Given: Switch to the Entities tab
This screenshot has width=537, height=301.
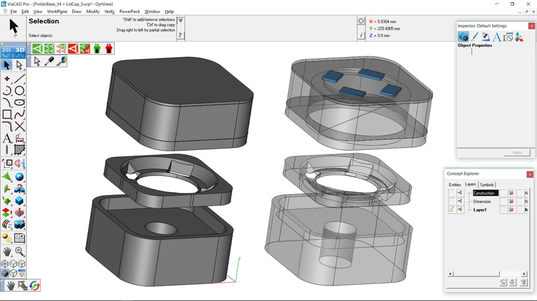Looking at the screenshot, I should [x=454, y=185].
